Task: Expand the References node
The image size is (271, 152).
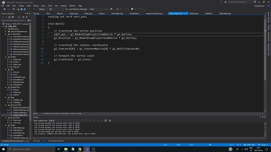Action: (x=6, y=29)
